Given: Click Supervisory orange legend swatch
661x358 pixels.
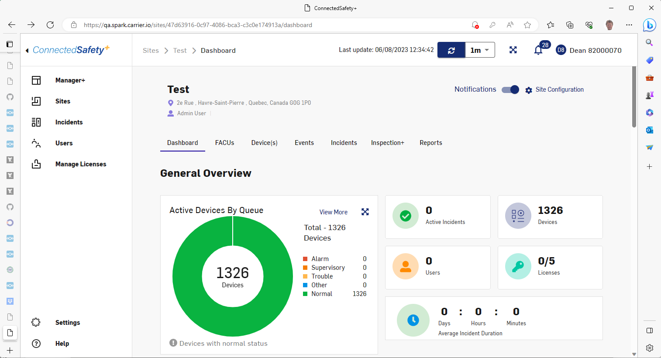Looking at the screenshot, I should (305, 268).
